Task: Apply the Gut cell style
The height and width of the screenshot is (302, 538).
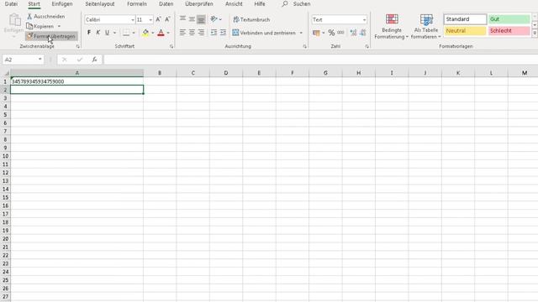Action: click(509, 19)
